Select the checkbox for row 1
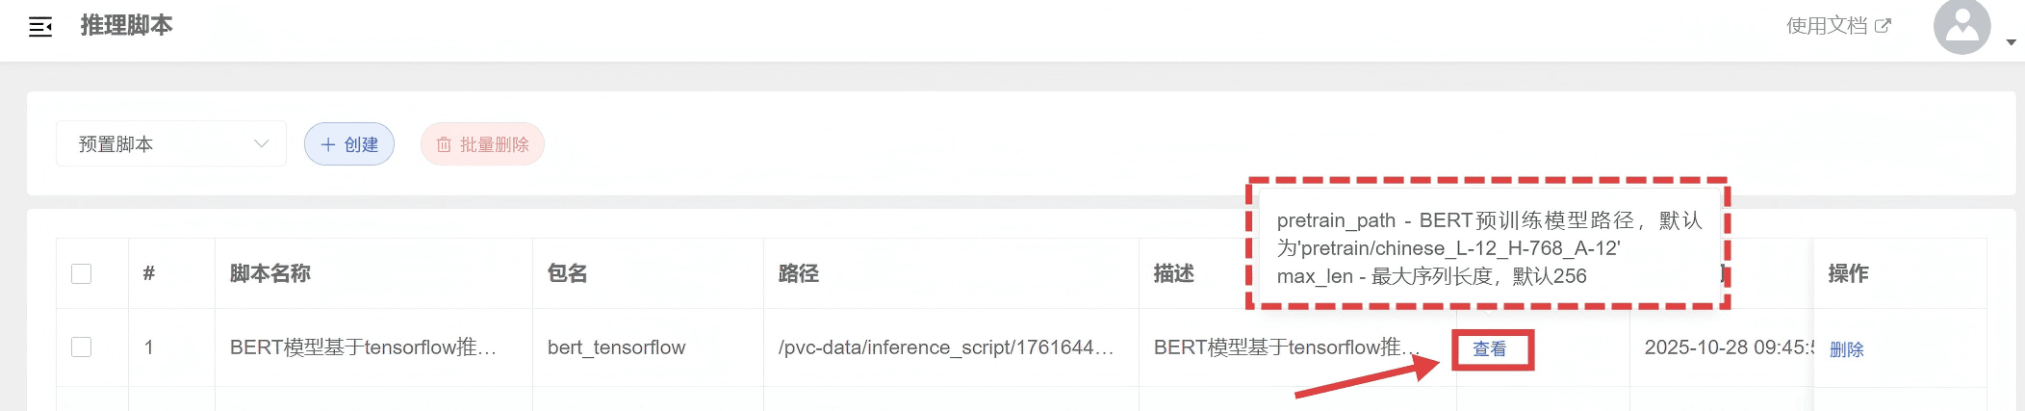The image size is (2025, 411). coord(82,347)
